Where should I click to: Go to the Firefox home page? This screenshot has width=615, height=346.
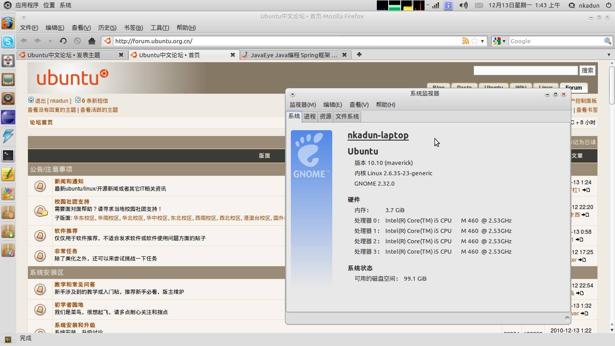92,41
